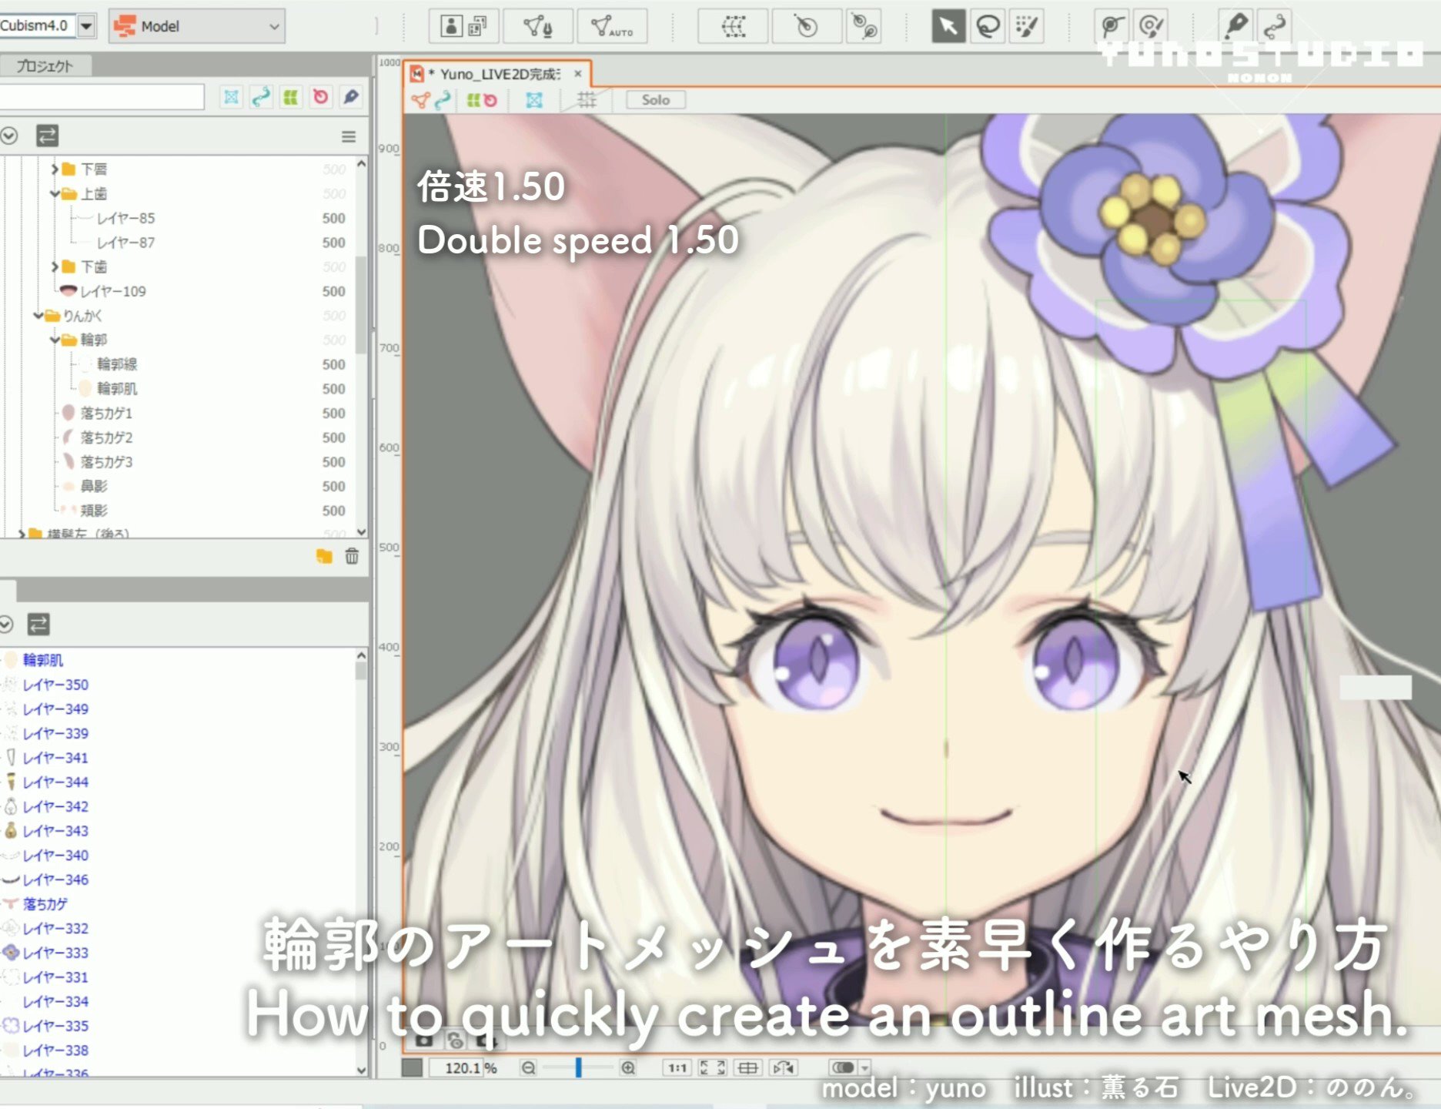Screen dimensions: 1441x1109
Task: Select レイヤー344 in lower list
Action: 55,782
